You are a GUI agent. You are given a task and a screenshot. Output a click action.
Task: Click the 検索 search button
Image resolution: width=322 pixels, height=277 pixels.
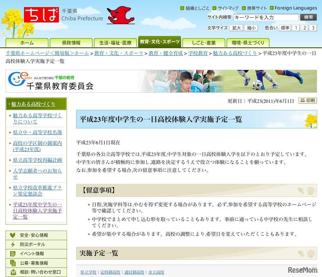pyautogui.click(x=308, y=17)
